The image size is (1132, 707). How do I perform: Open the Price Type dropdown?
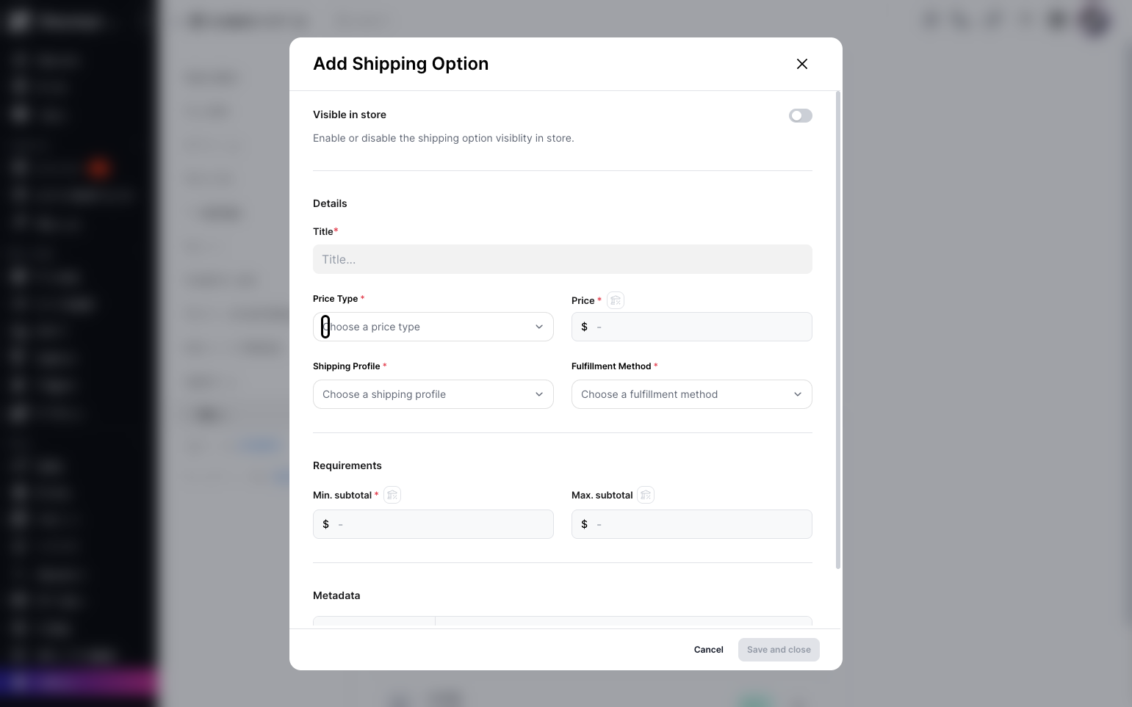coord(433,327)
